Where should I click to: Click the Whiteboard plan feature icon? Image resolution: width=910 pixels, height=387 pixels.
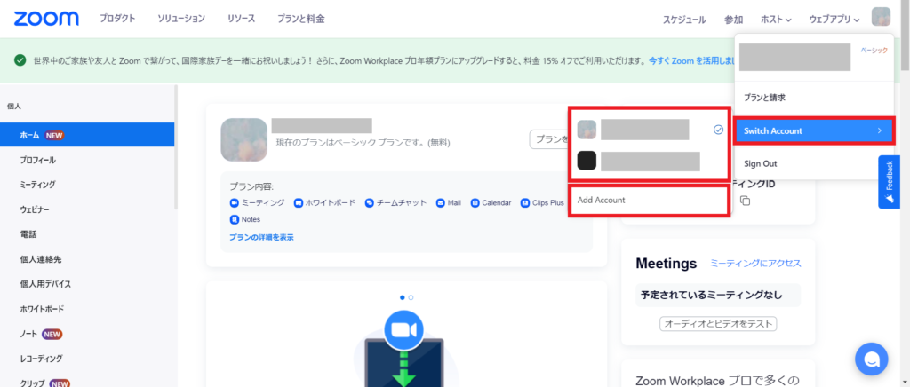click(299, 202)
